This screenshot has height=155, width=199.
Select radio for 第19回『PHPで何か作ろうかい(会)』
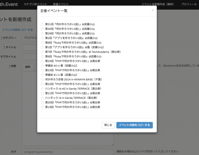pyautogui.click(x=42, y=108)
